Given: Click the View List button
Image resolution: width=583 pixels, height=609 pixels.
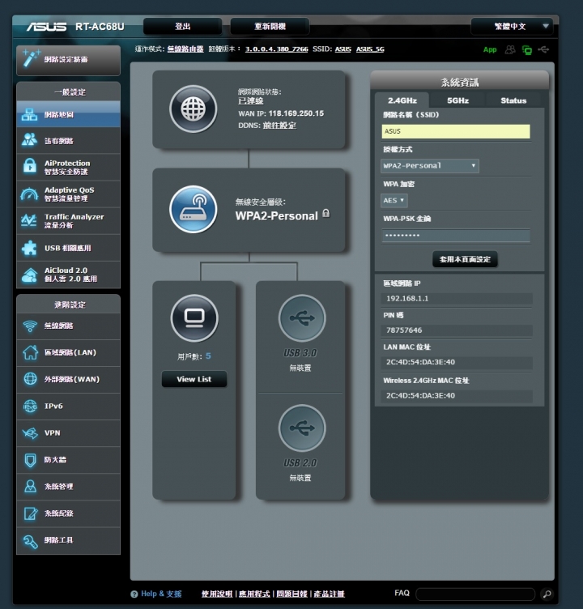Looking at the screenshot, I should pyautogui.click(x=194, y=379).
